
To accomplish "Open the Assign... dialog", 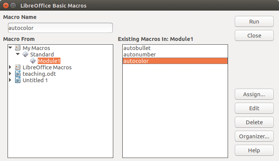I will tap(254, 94).
